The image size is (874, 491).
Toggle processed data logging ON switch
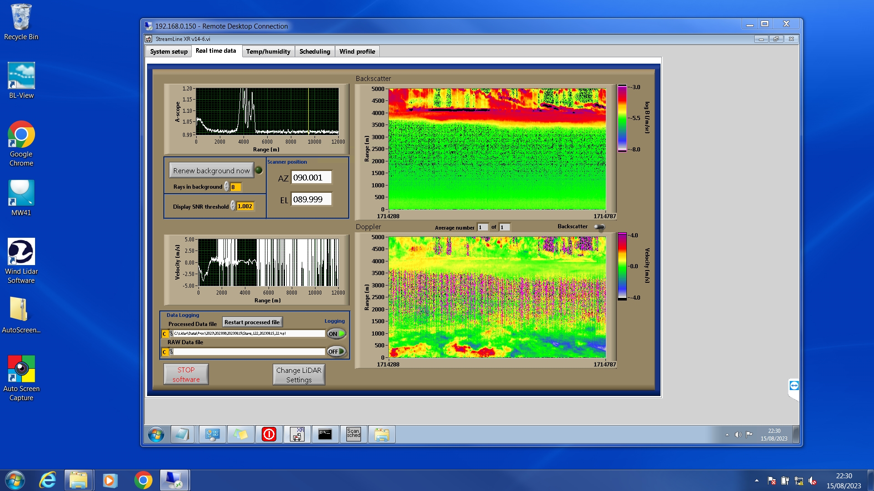pyautogui.click(x=336, y=334)
